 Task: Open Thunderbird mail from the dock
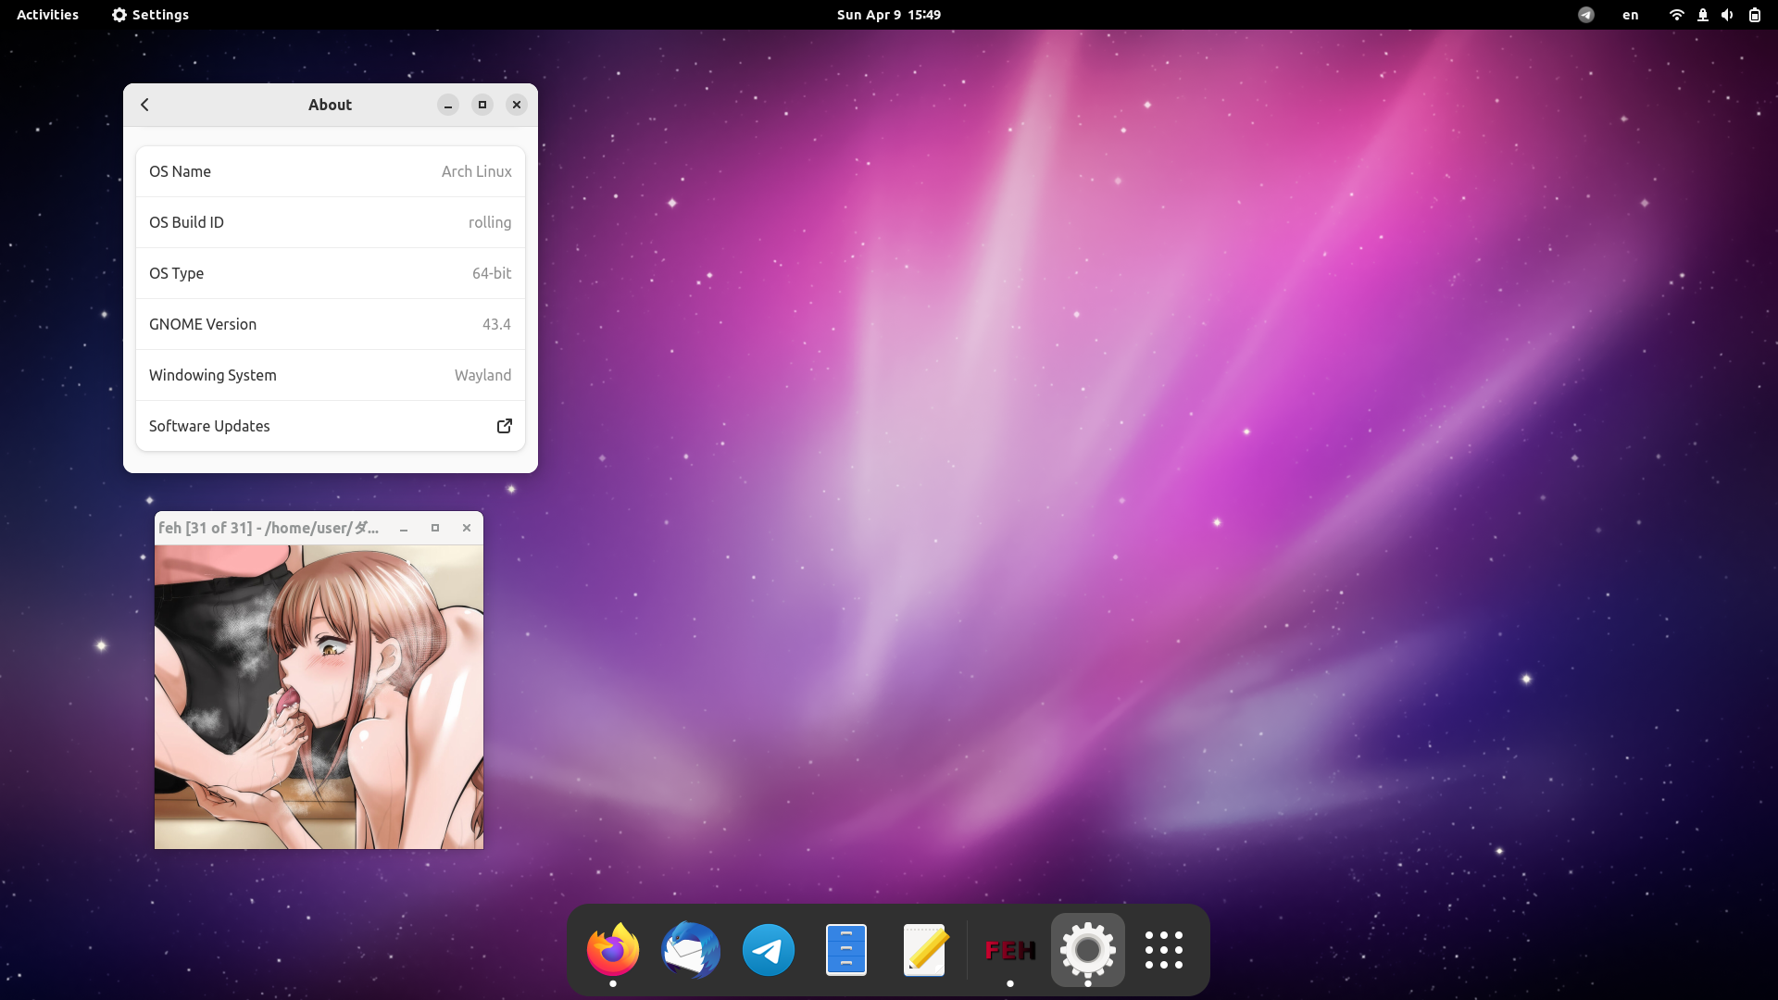[x=691, y=950]
